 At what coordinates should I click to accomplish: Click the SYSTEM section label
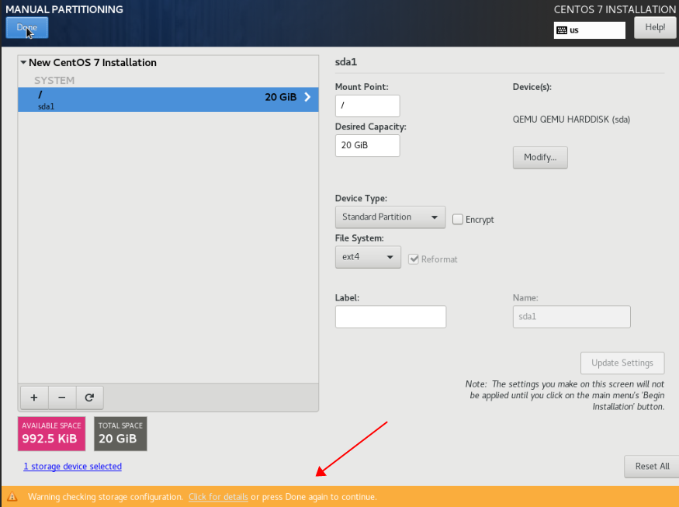tap(54, 81)
